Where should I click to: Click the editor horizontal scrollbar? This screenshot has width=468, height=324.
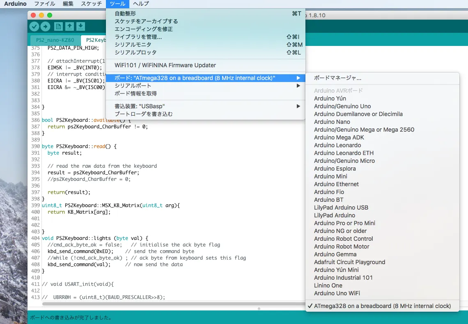[x=173, y=304]
